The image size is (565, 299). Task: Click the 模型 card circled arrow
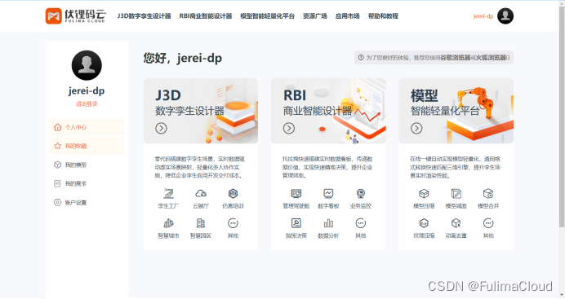pyautogui.click(x=416, y=128)
